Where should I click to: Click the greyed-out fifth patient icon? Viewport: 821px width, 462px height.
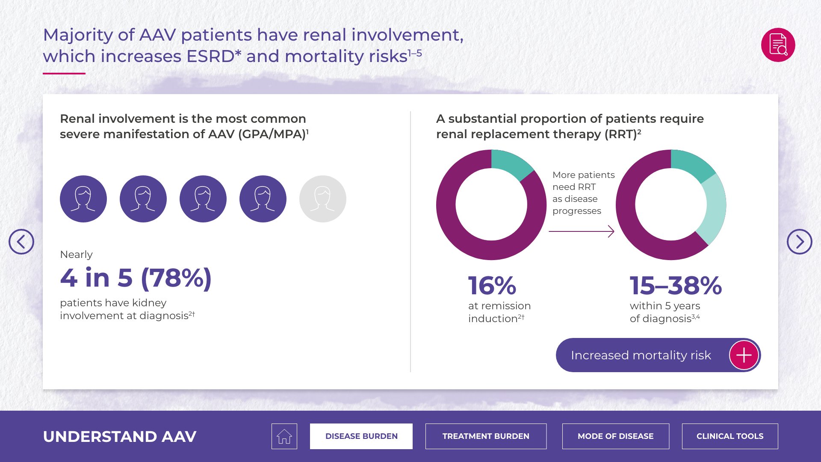(x=323, y=199)
